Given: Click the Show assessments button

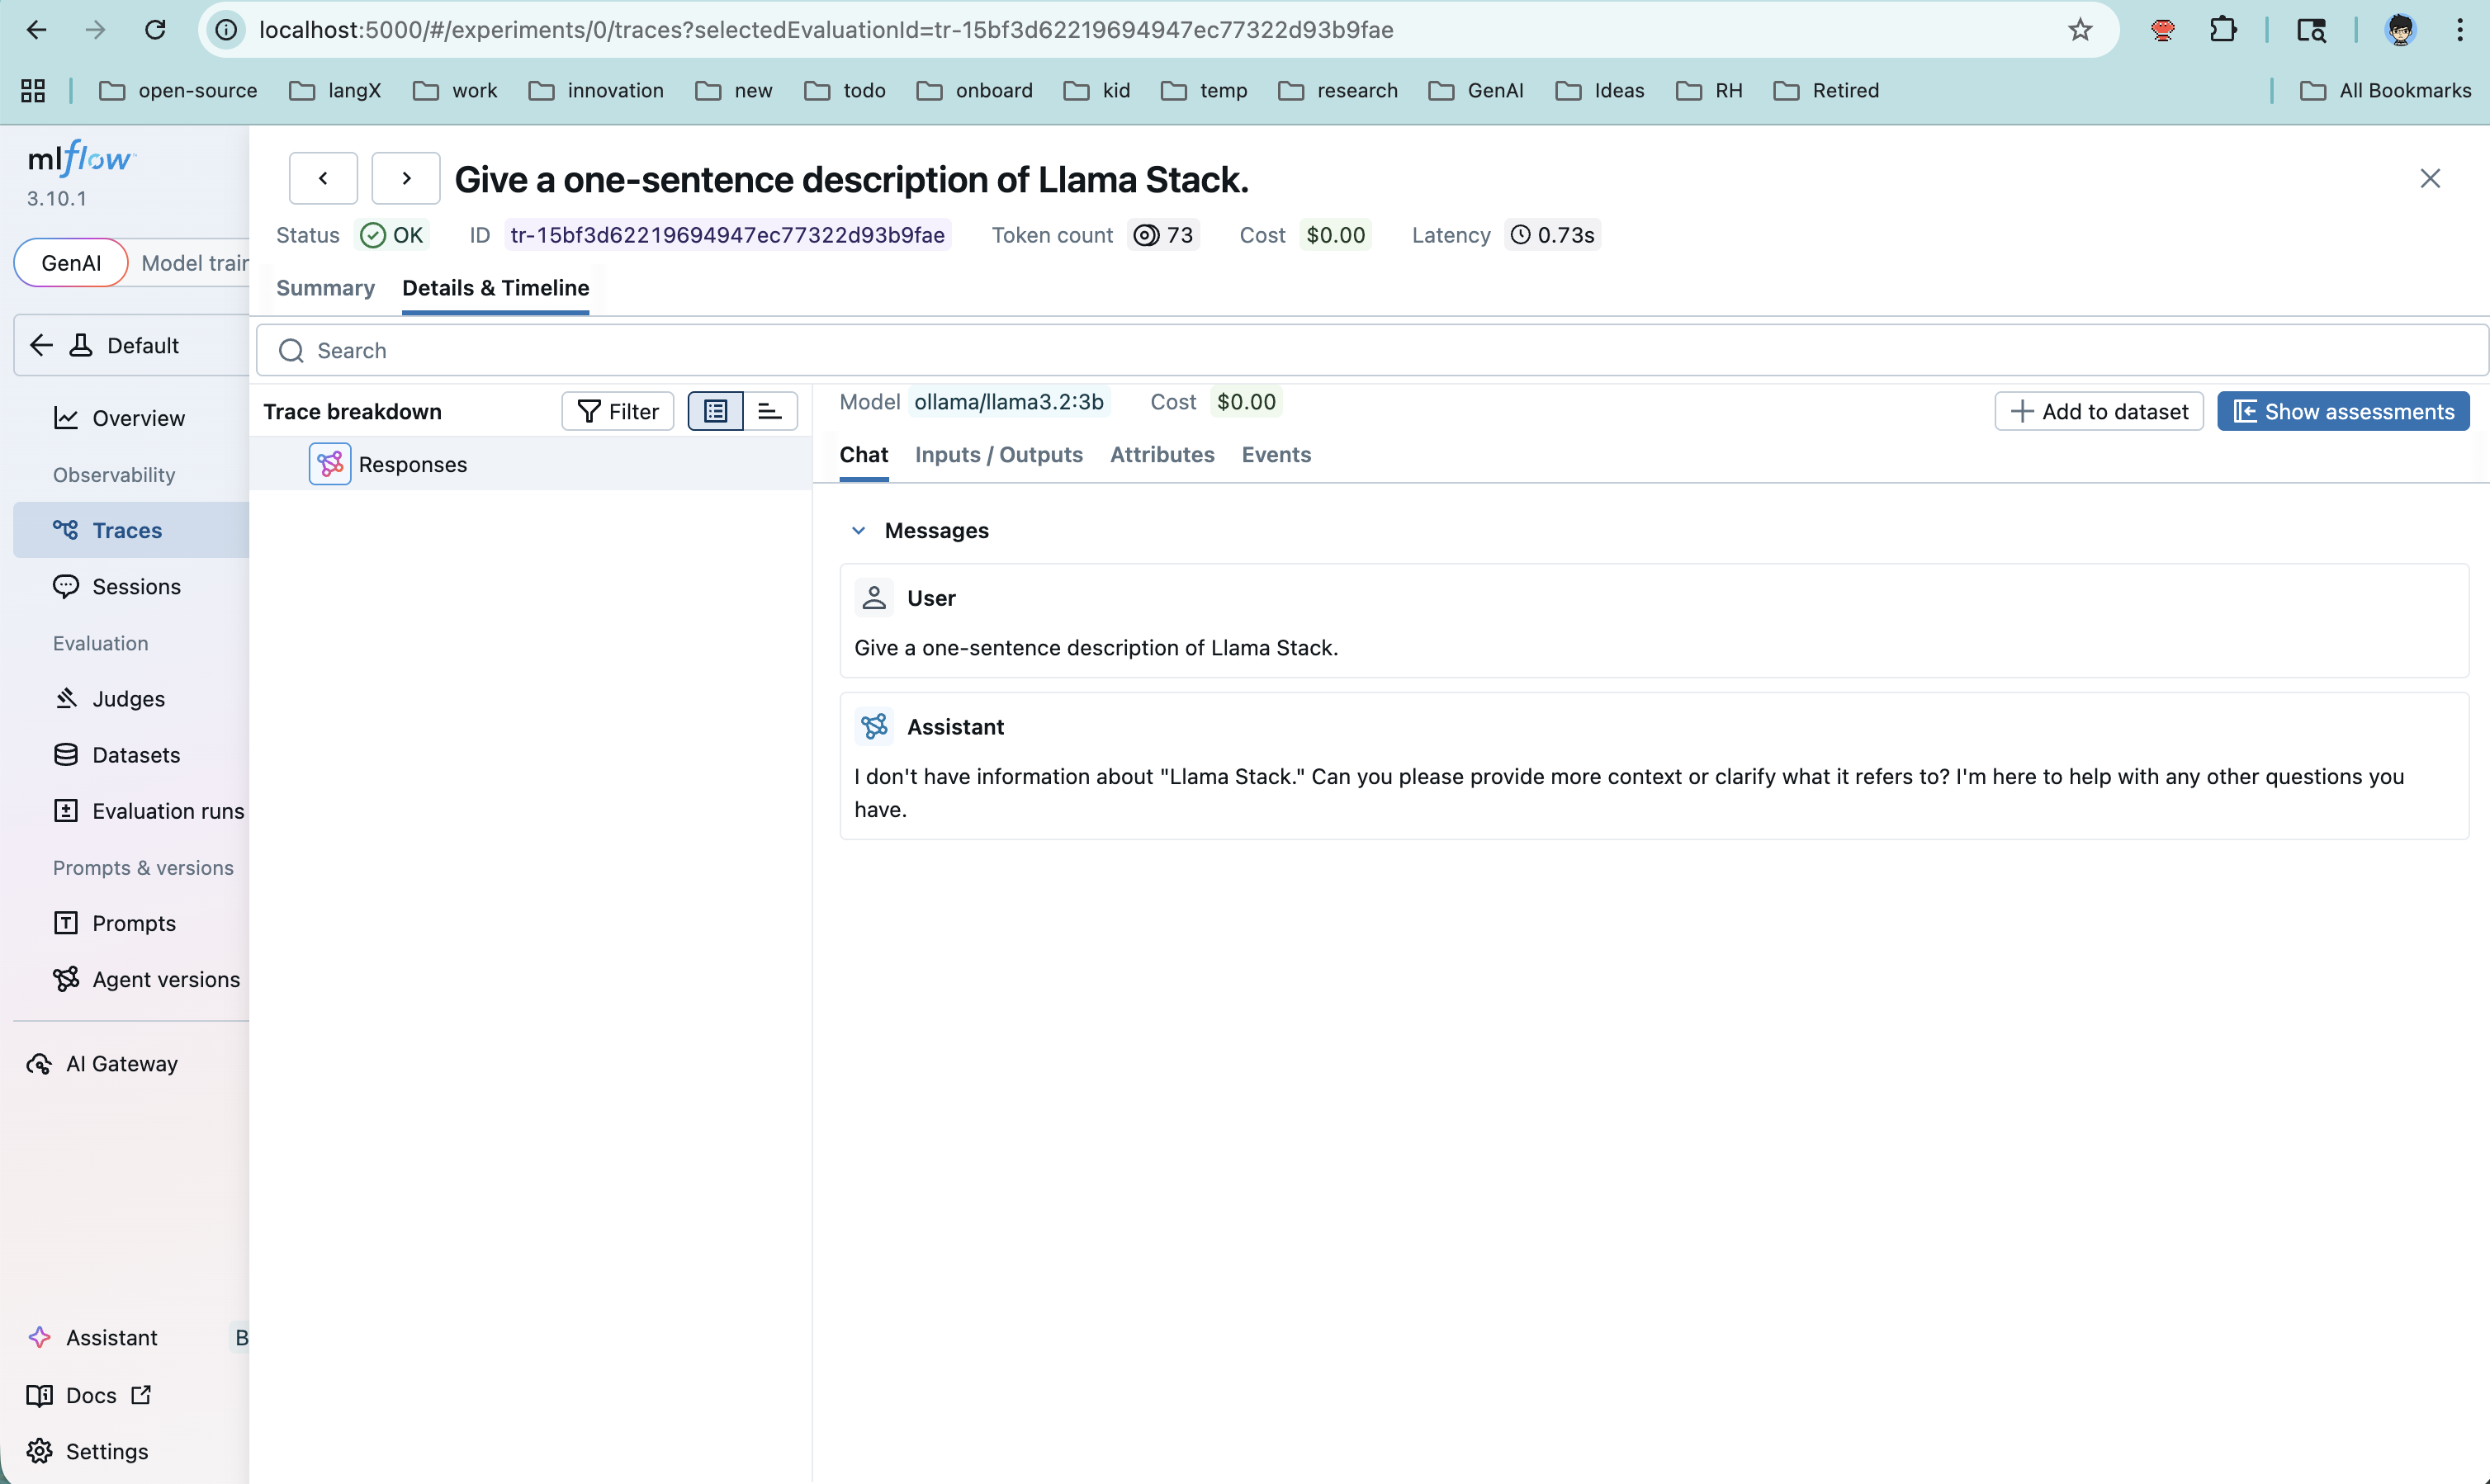Looking at the screenshot, I should tap(2344, 410).
